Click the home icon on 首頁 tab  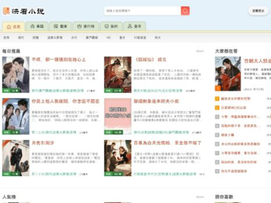point(9,27)
